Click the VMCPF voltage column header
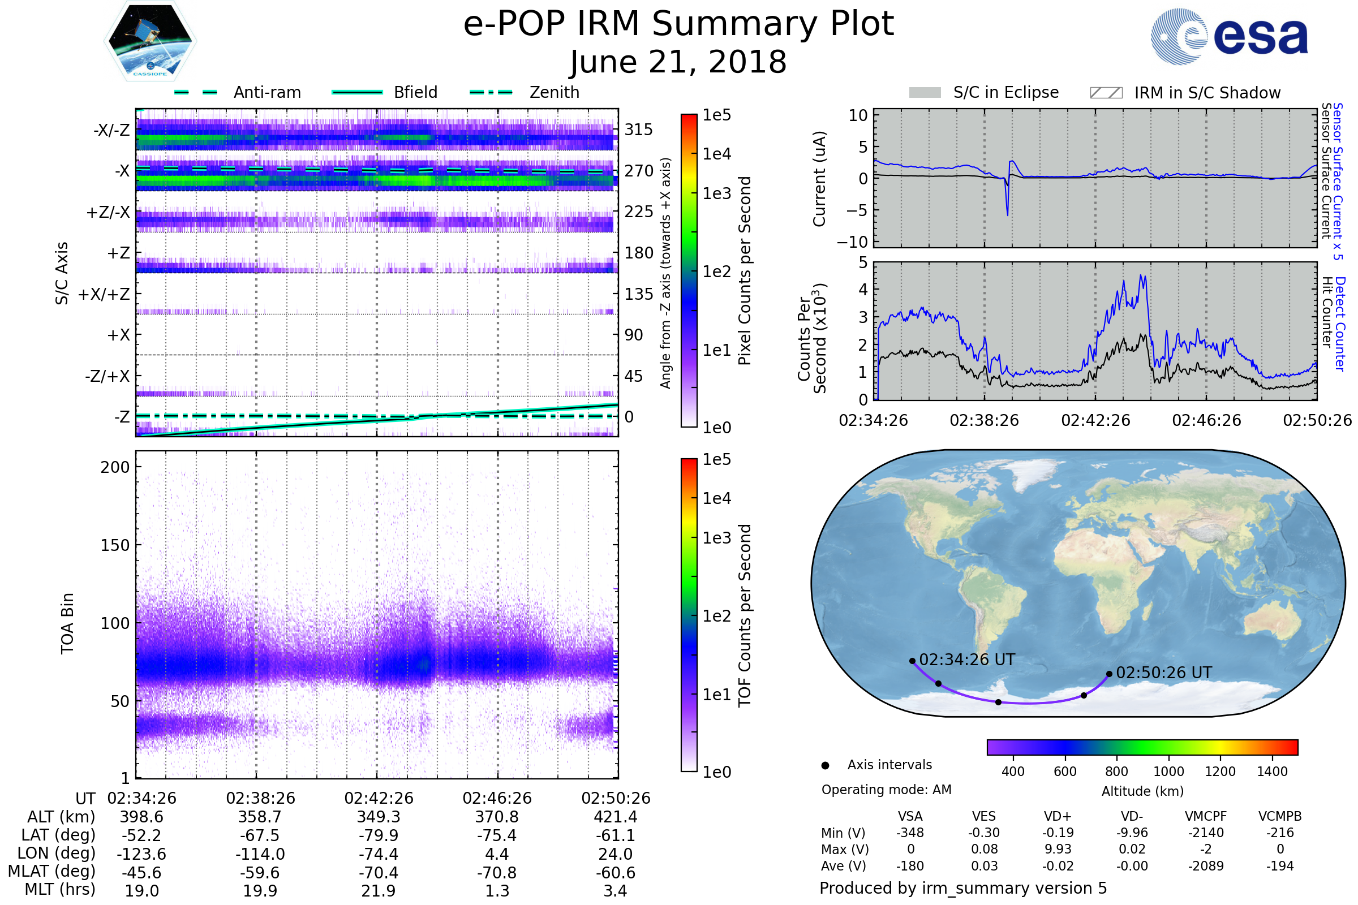Screen dimensions: 1358x905 (1206, 817)
